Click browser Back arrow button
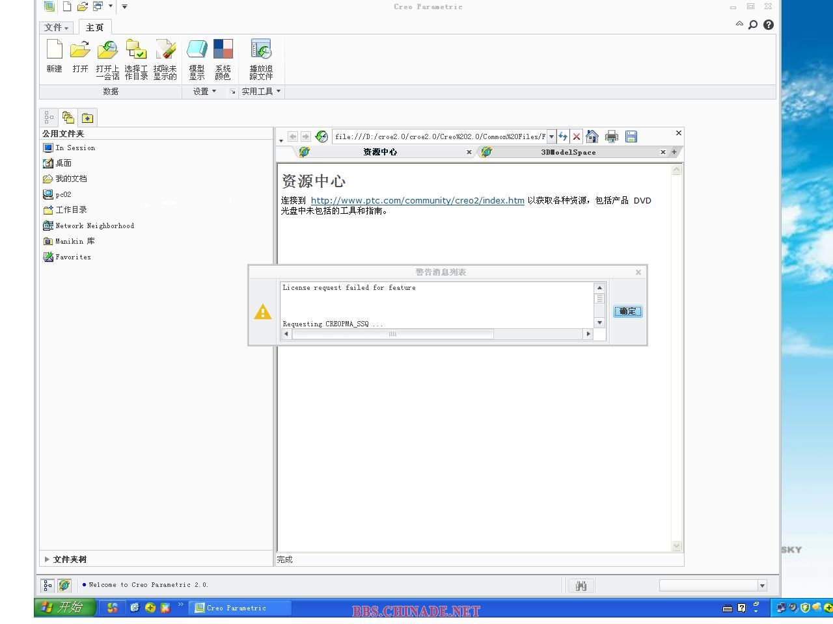The image size is (833, 624). point(293,136)
